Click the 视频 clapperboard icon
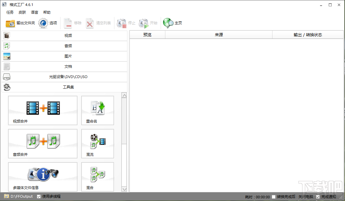This screenshot has height=201, width=345. coord(7,35)
